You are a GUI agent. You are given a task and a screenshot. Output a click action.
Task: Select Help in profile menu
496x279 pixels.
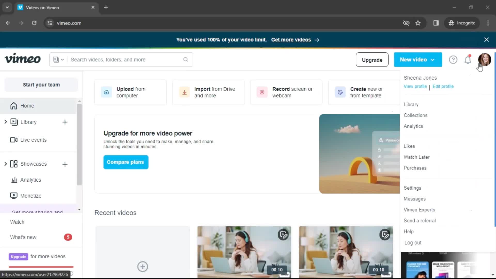(x=408, y=232)
